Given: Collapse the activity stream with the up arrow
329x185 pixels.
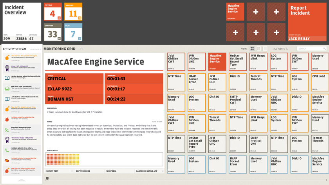Looking at the screenshot, I should [x=22, y=180].
